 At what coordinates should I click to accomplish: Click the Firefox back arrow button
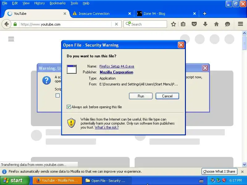(x=6, y=24)
